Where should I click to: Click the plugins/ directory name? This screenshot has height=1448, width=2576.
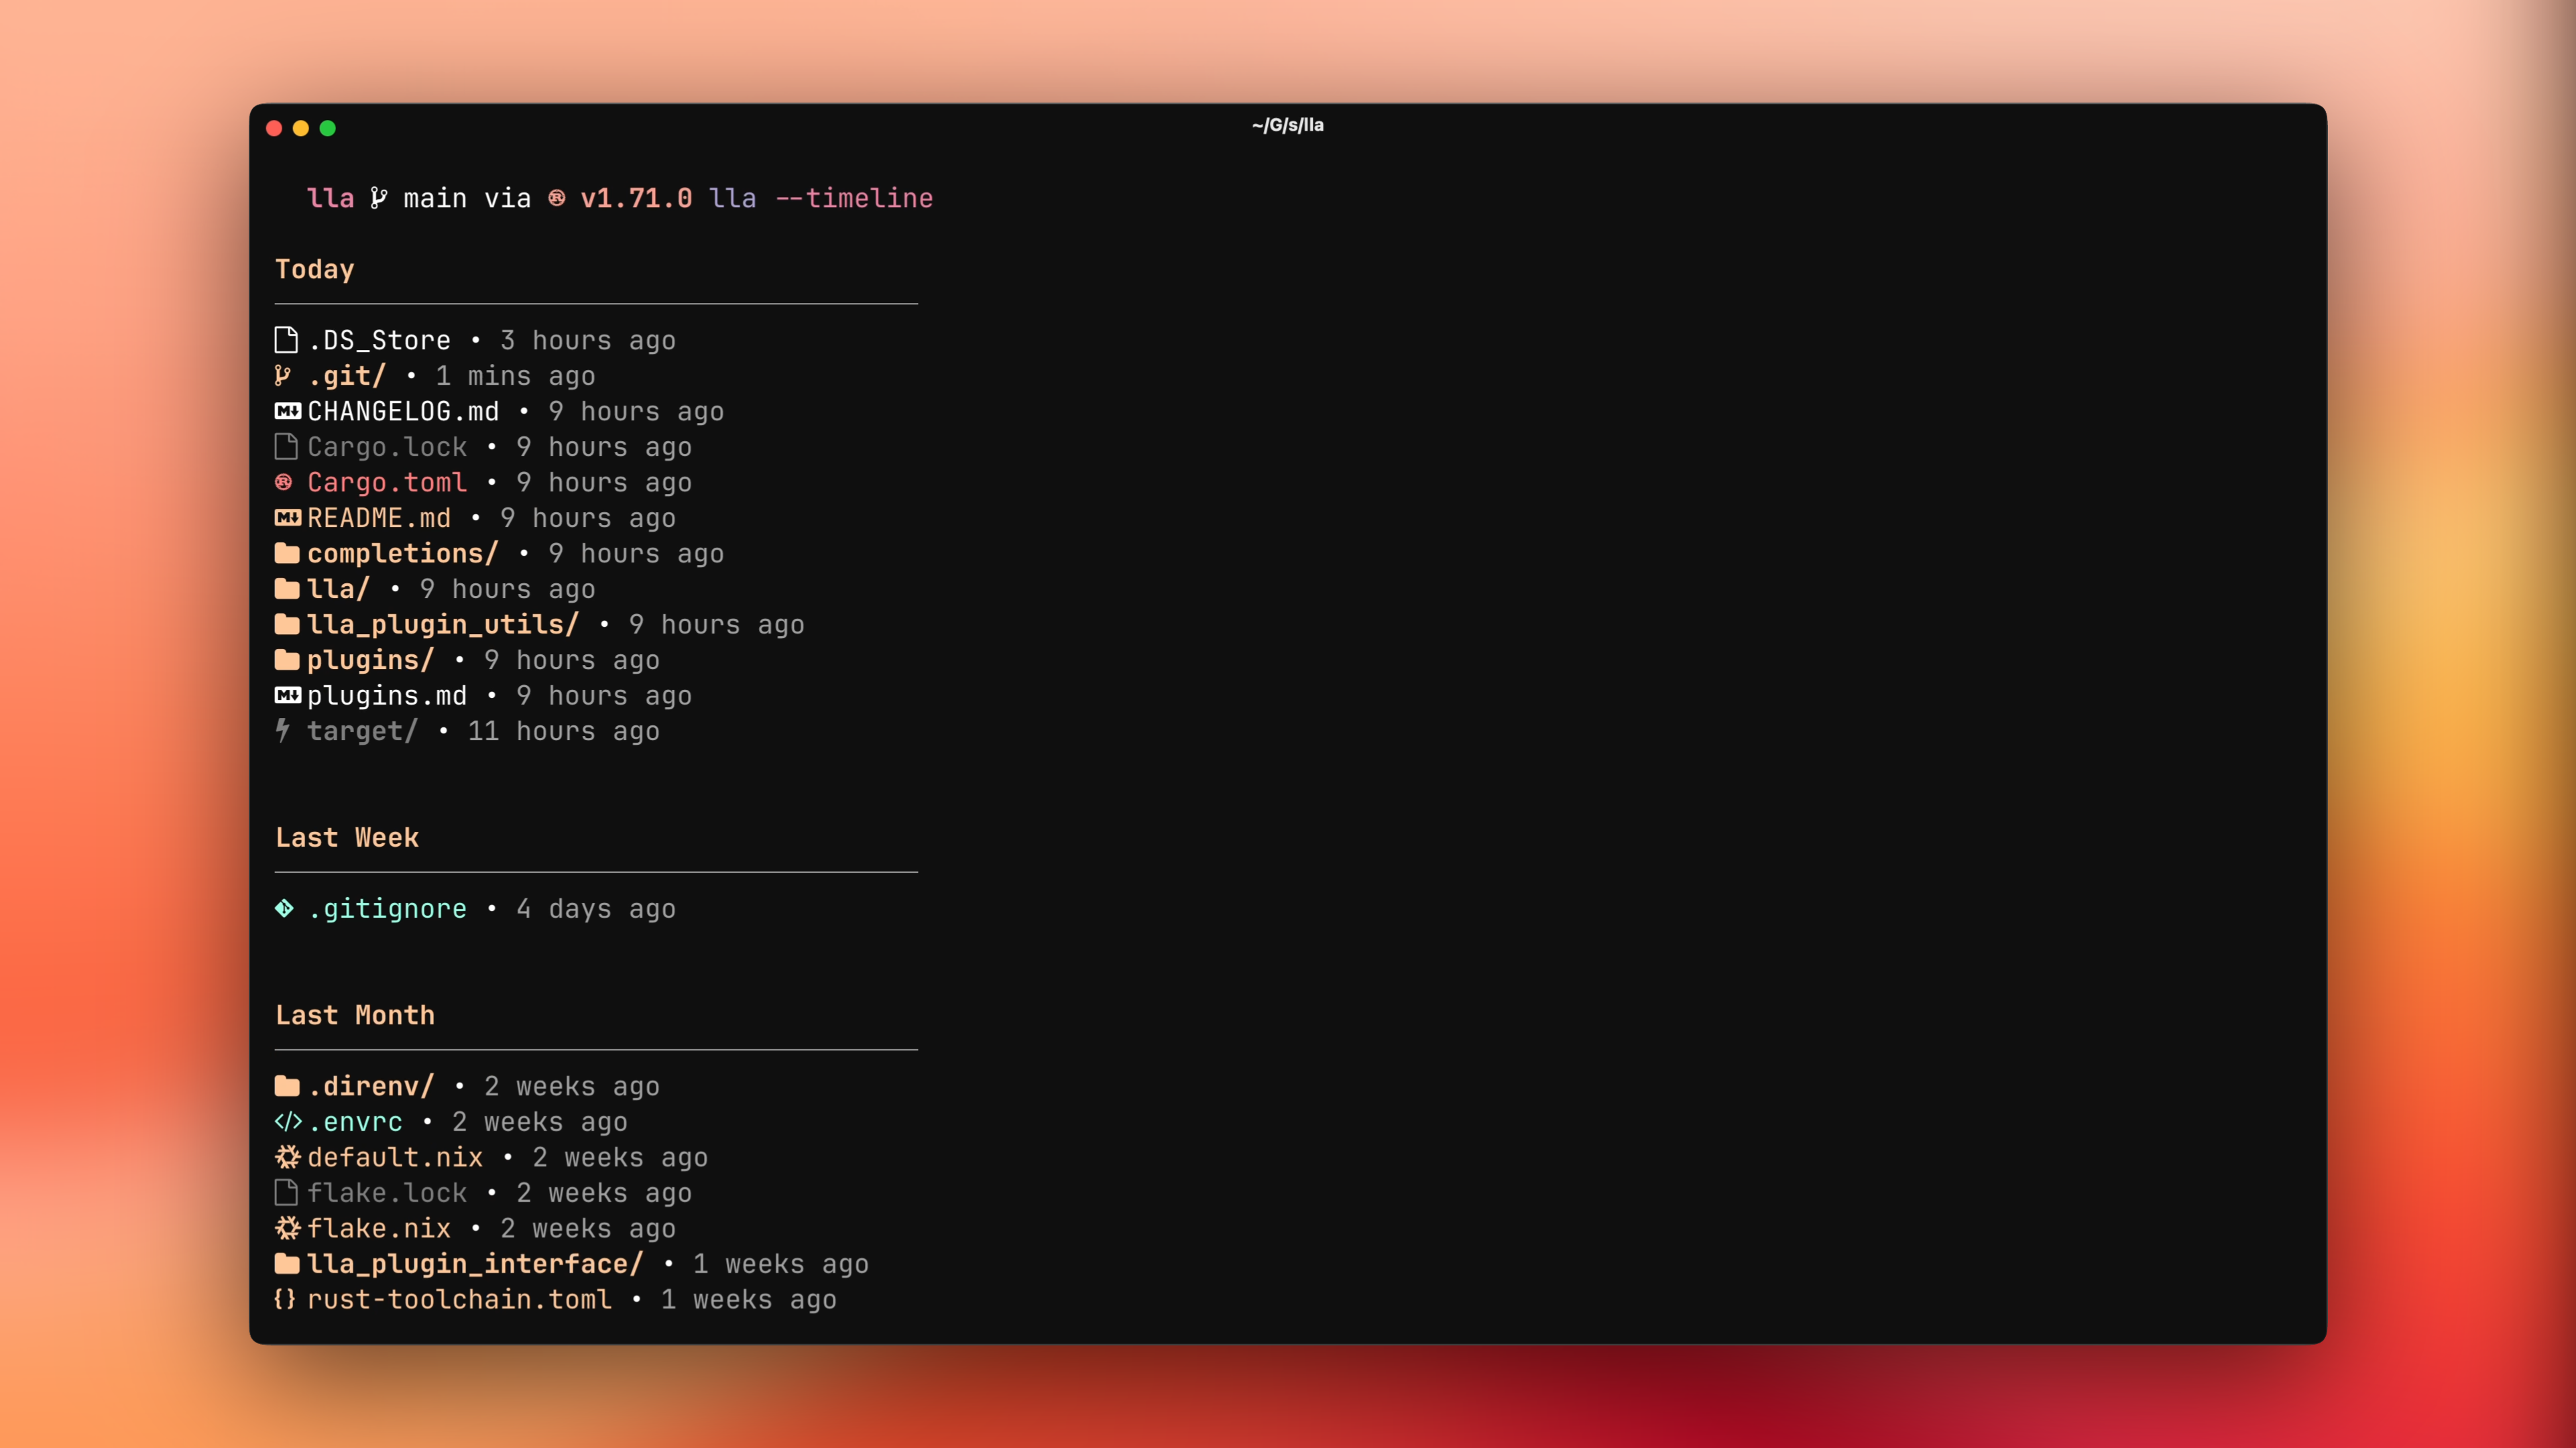tap(371, 660)
